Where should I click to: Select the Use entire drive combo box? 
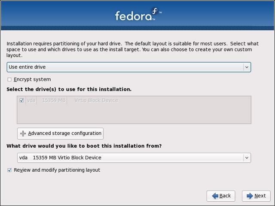[129, 67]
